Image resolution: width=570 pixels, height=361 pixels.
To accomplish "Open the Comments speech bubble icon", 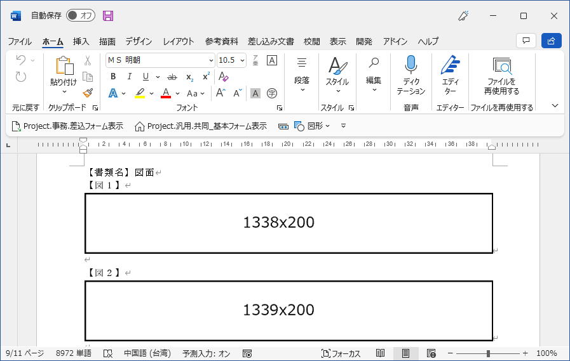I will [526, 41].
